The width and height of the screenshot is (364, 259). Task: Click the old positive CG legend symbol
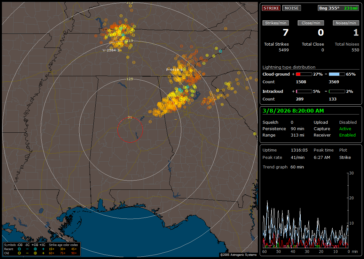35,253
